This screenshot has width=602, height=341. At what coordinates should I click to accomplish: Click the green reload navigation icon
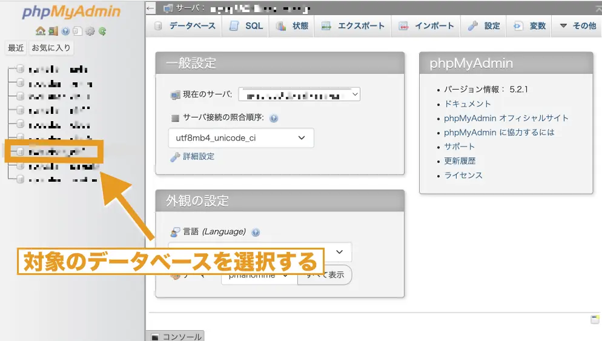coord(102,31)
